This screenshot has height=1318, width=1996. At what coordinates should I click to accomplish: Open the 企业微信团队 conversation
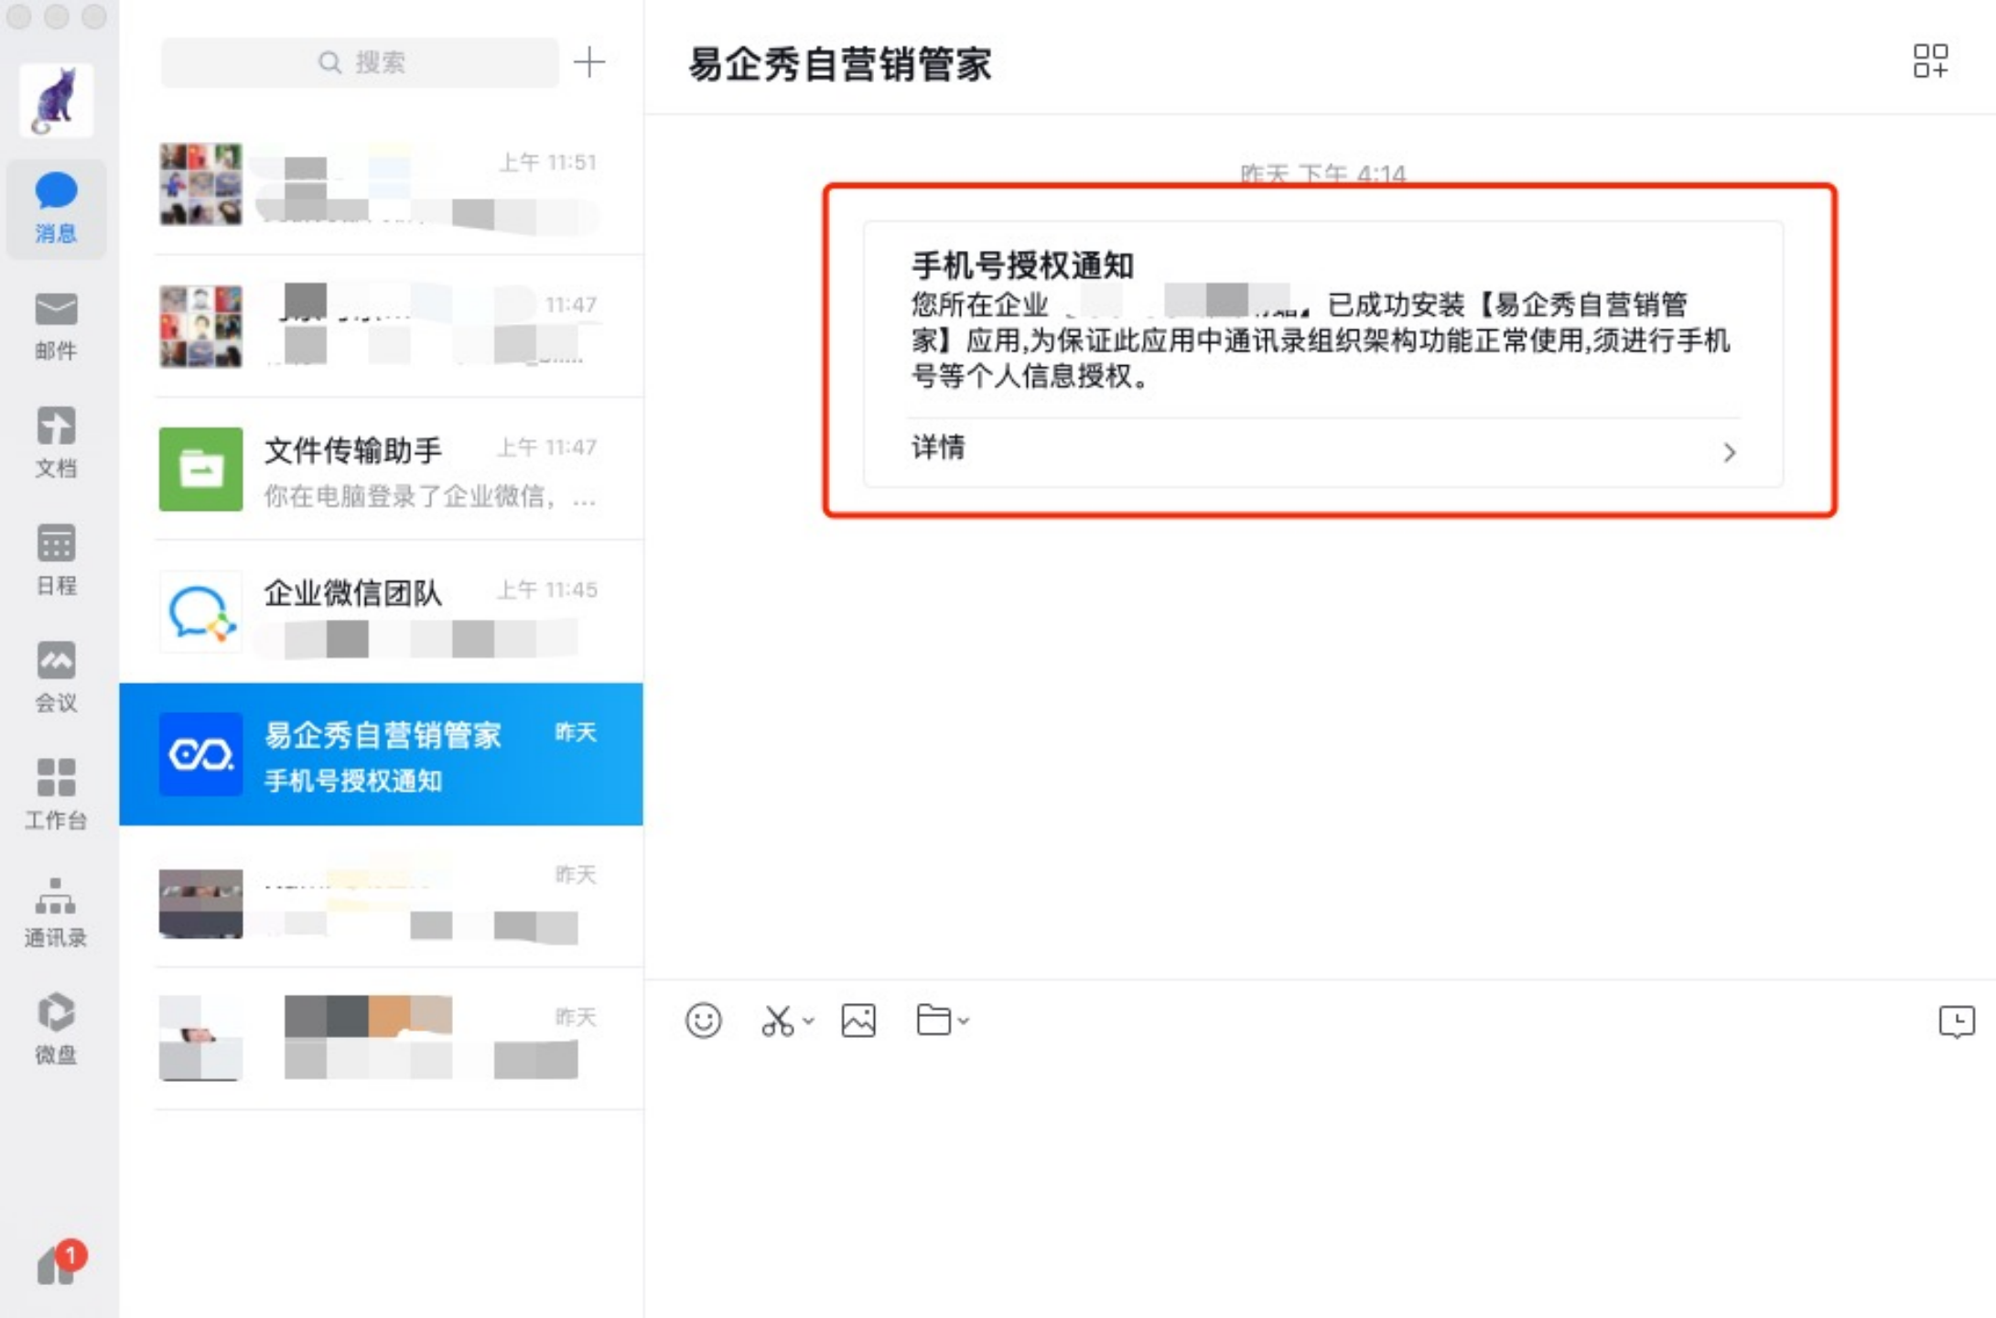click(381, 611)
